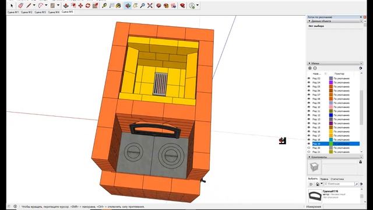Hide the Ряд 16 tag

[x=309, y=131]
